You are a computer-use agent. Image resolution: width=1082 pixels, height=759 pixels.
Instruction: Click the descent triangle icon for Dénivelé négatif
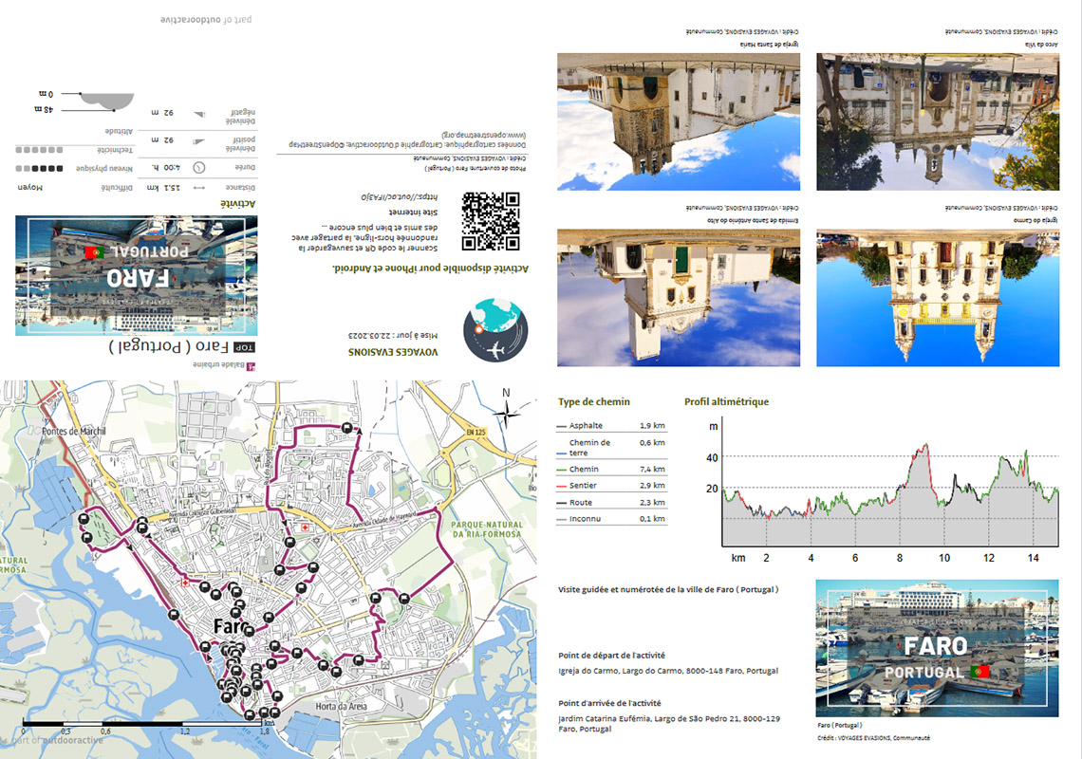point(199,115)
